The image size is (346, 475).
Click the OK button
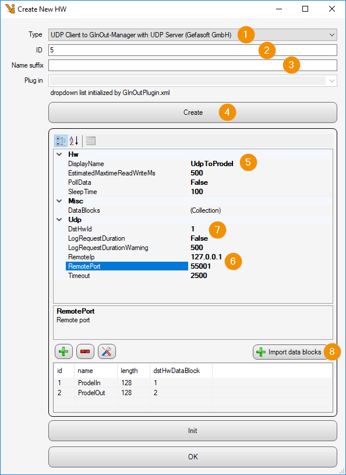tap(193, 457)
